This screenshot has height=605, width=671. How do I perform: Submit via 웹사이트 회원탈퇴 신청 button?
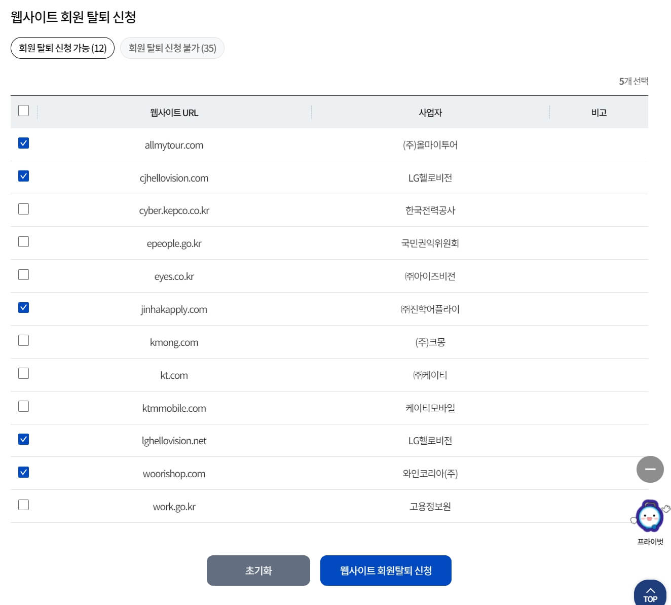[386, 570]
